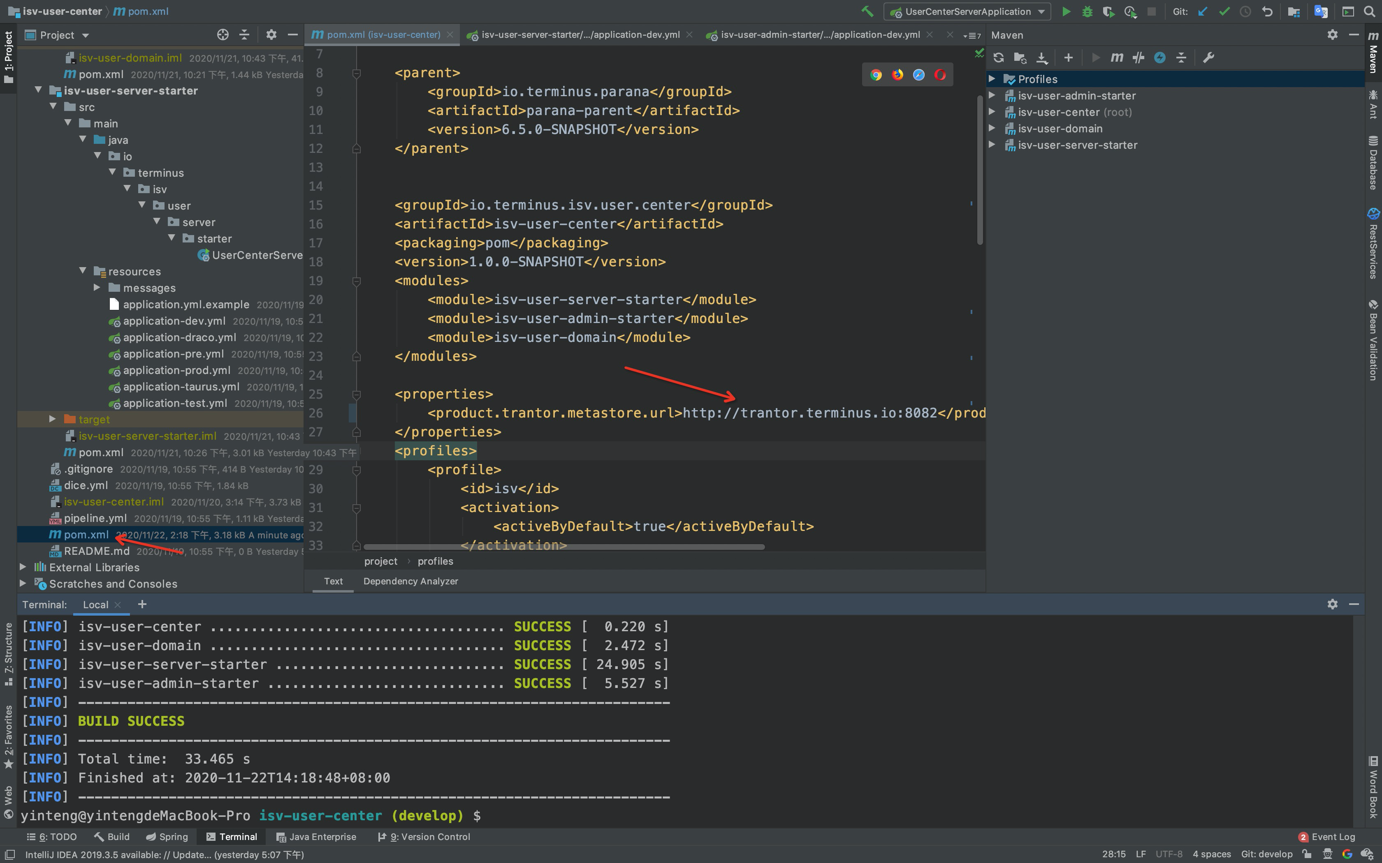Screen dimensions: 1382x863
Task: Open in Firefox from the editor browser bar
Action: (898, 75)
